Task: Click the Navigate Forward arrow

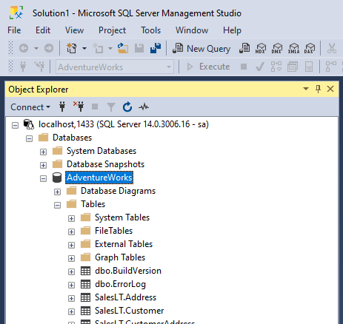Action: [x=49, y=48]
